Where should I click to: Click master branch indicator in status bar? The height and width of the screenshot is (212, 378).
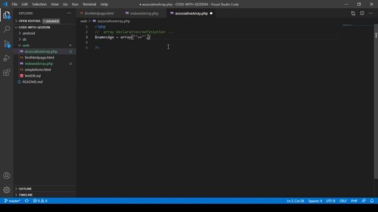pos(12,201)
